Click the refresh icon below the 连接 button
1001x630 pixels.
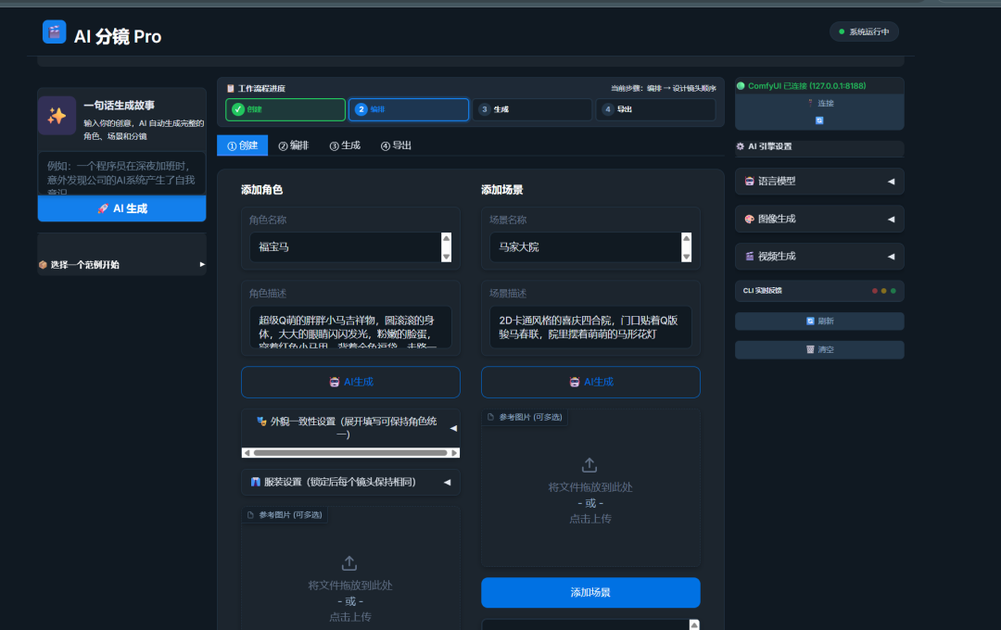(819, 121)
